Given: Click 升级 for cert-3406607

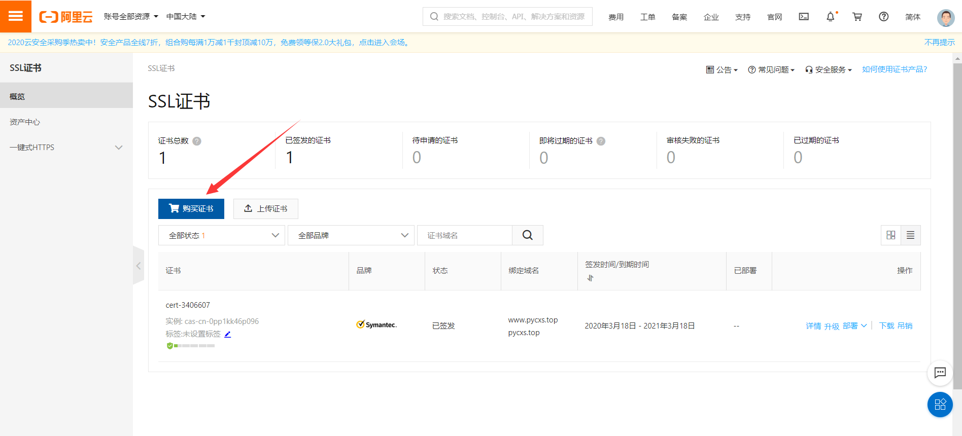Looking at the screenshot, I should (832, 326).
